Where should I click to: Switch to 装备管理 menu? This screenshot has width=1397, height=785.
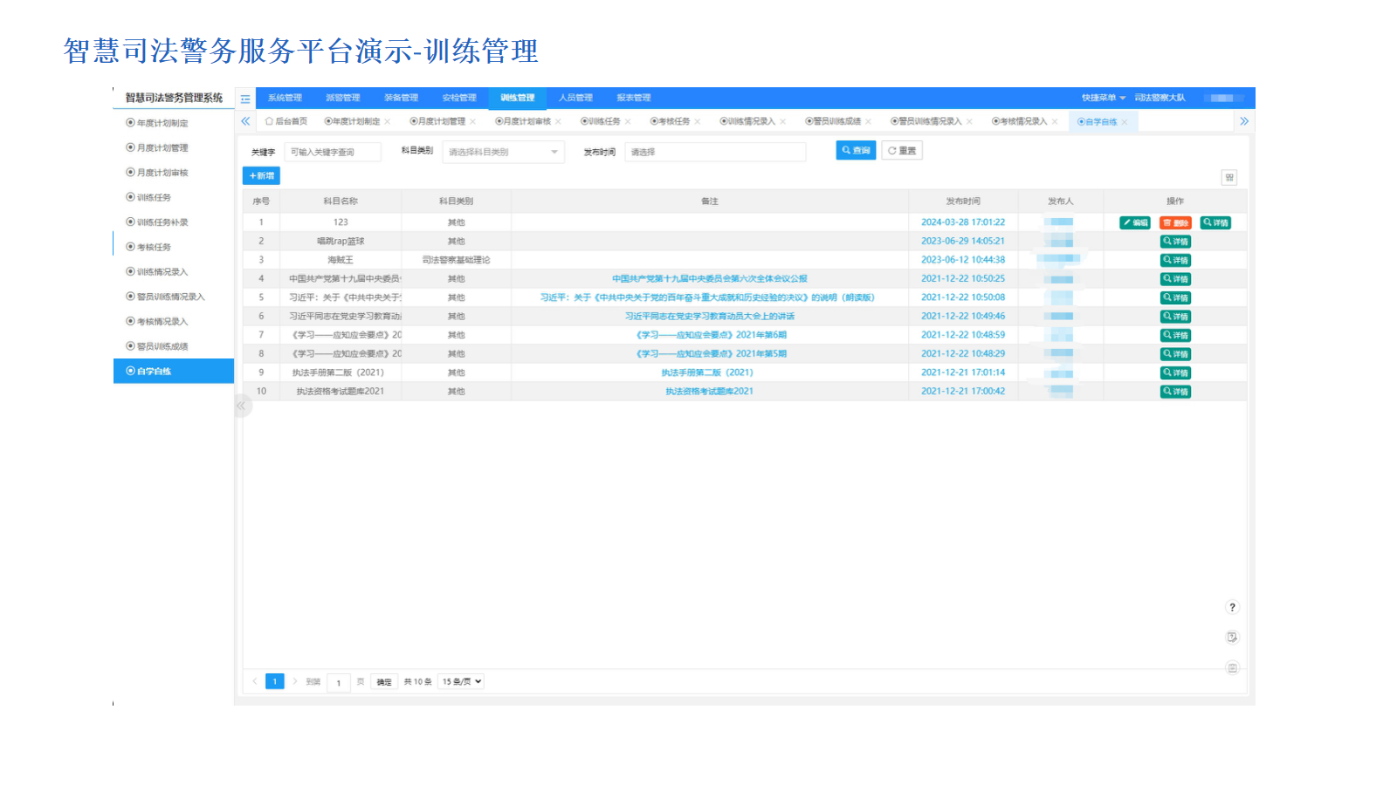point(401,98)
